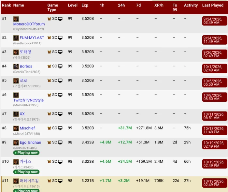Click last played date 10/1/2026, 02:49 AM

coord(215,68)
